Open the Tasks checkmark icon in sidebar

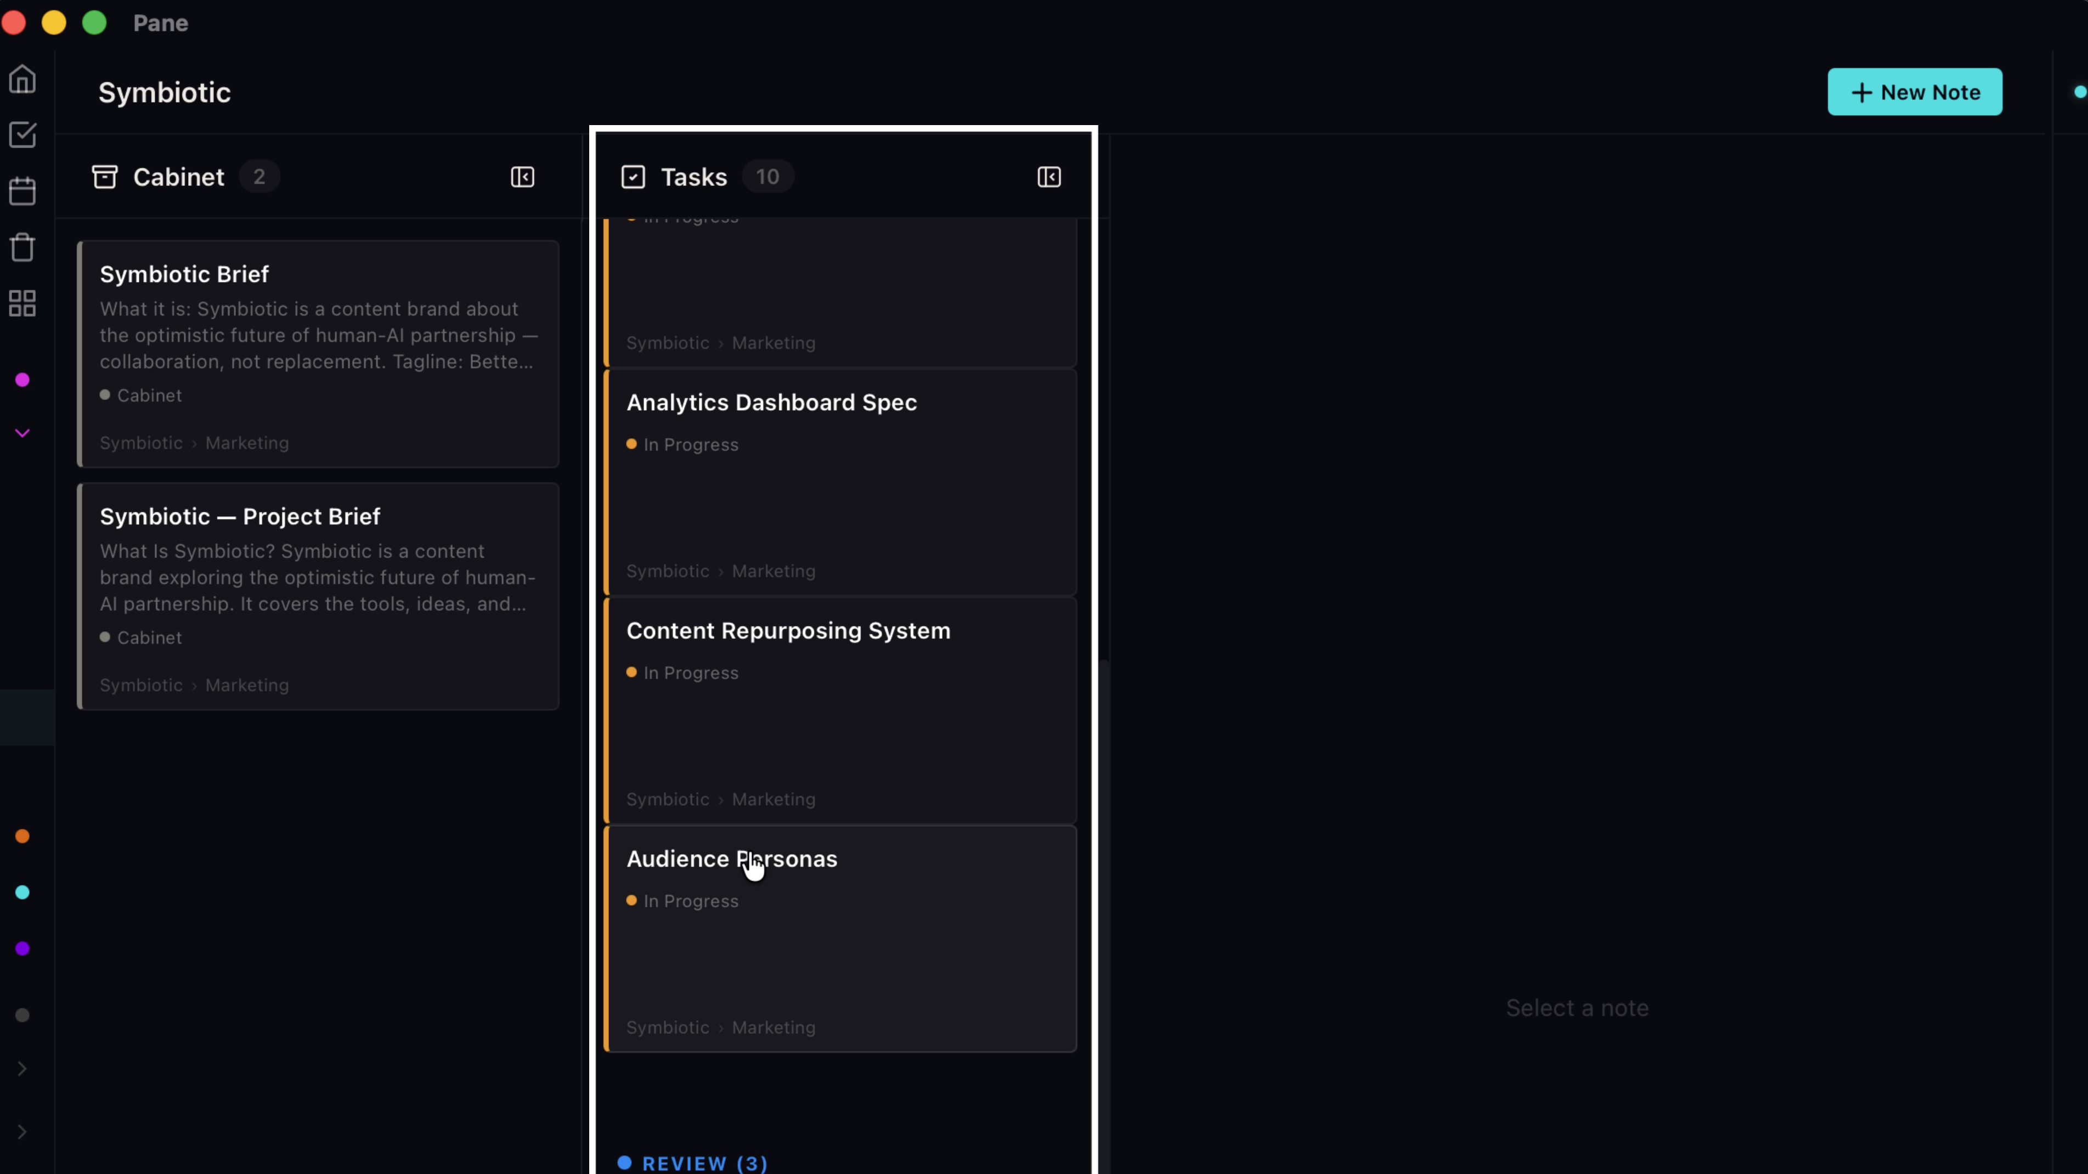coord(22,134)
